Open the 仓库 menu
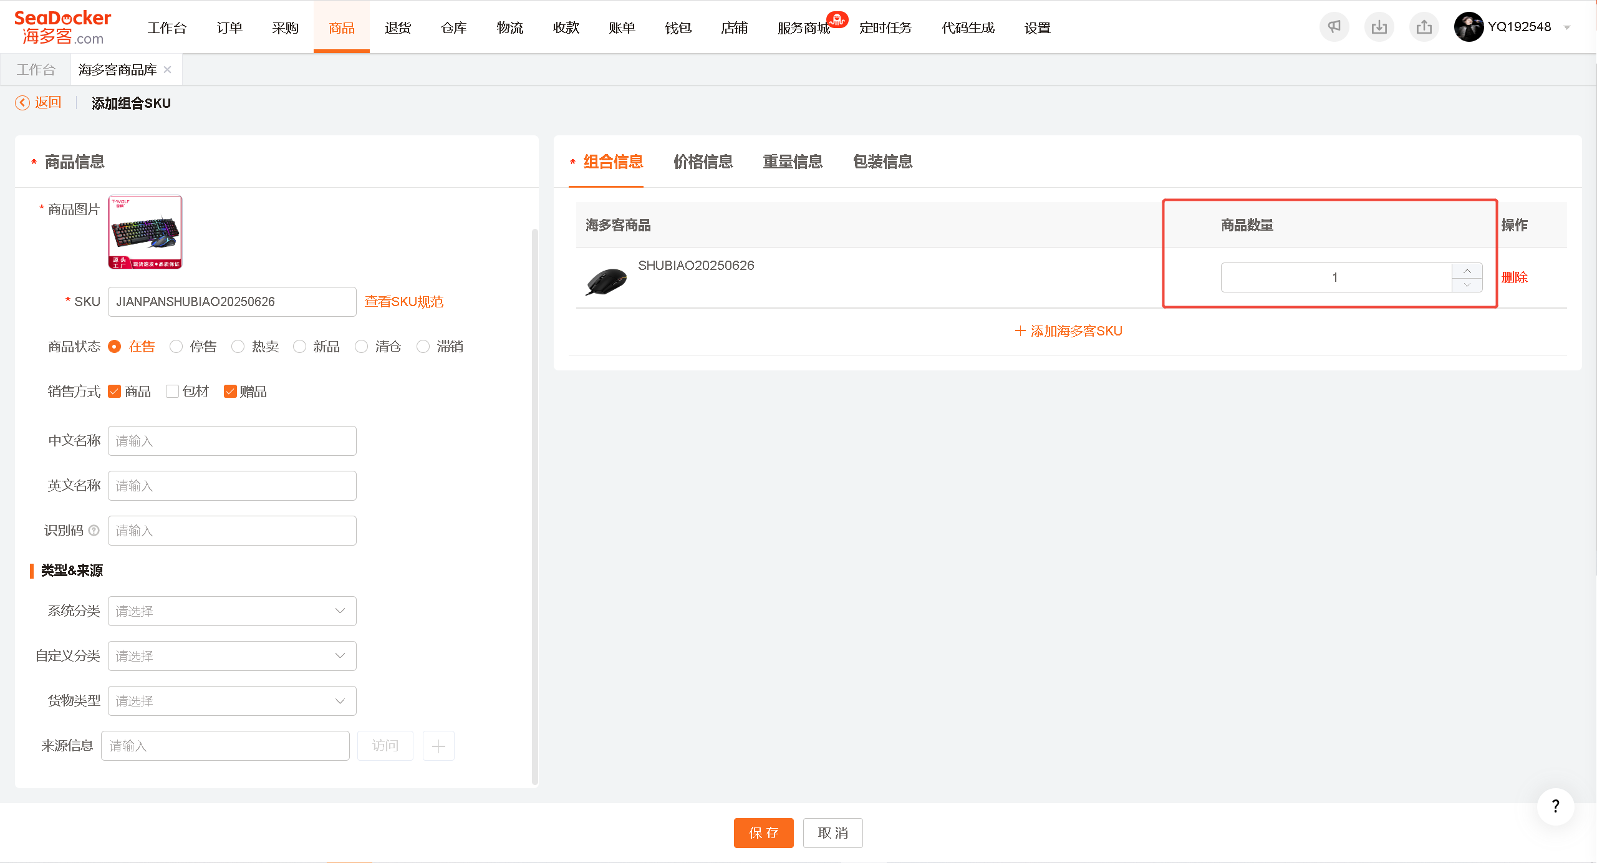 click(x=453, y=28)
